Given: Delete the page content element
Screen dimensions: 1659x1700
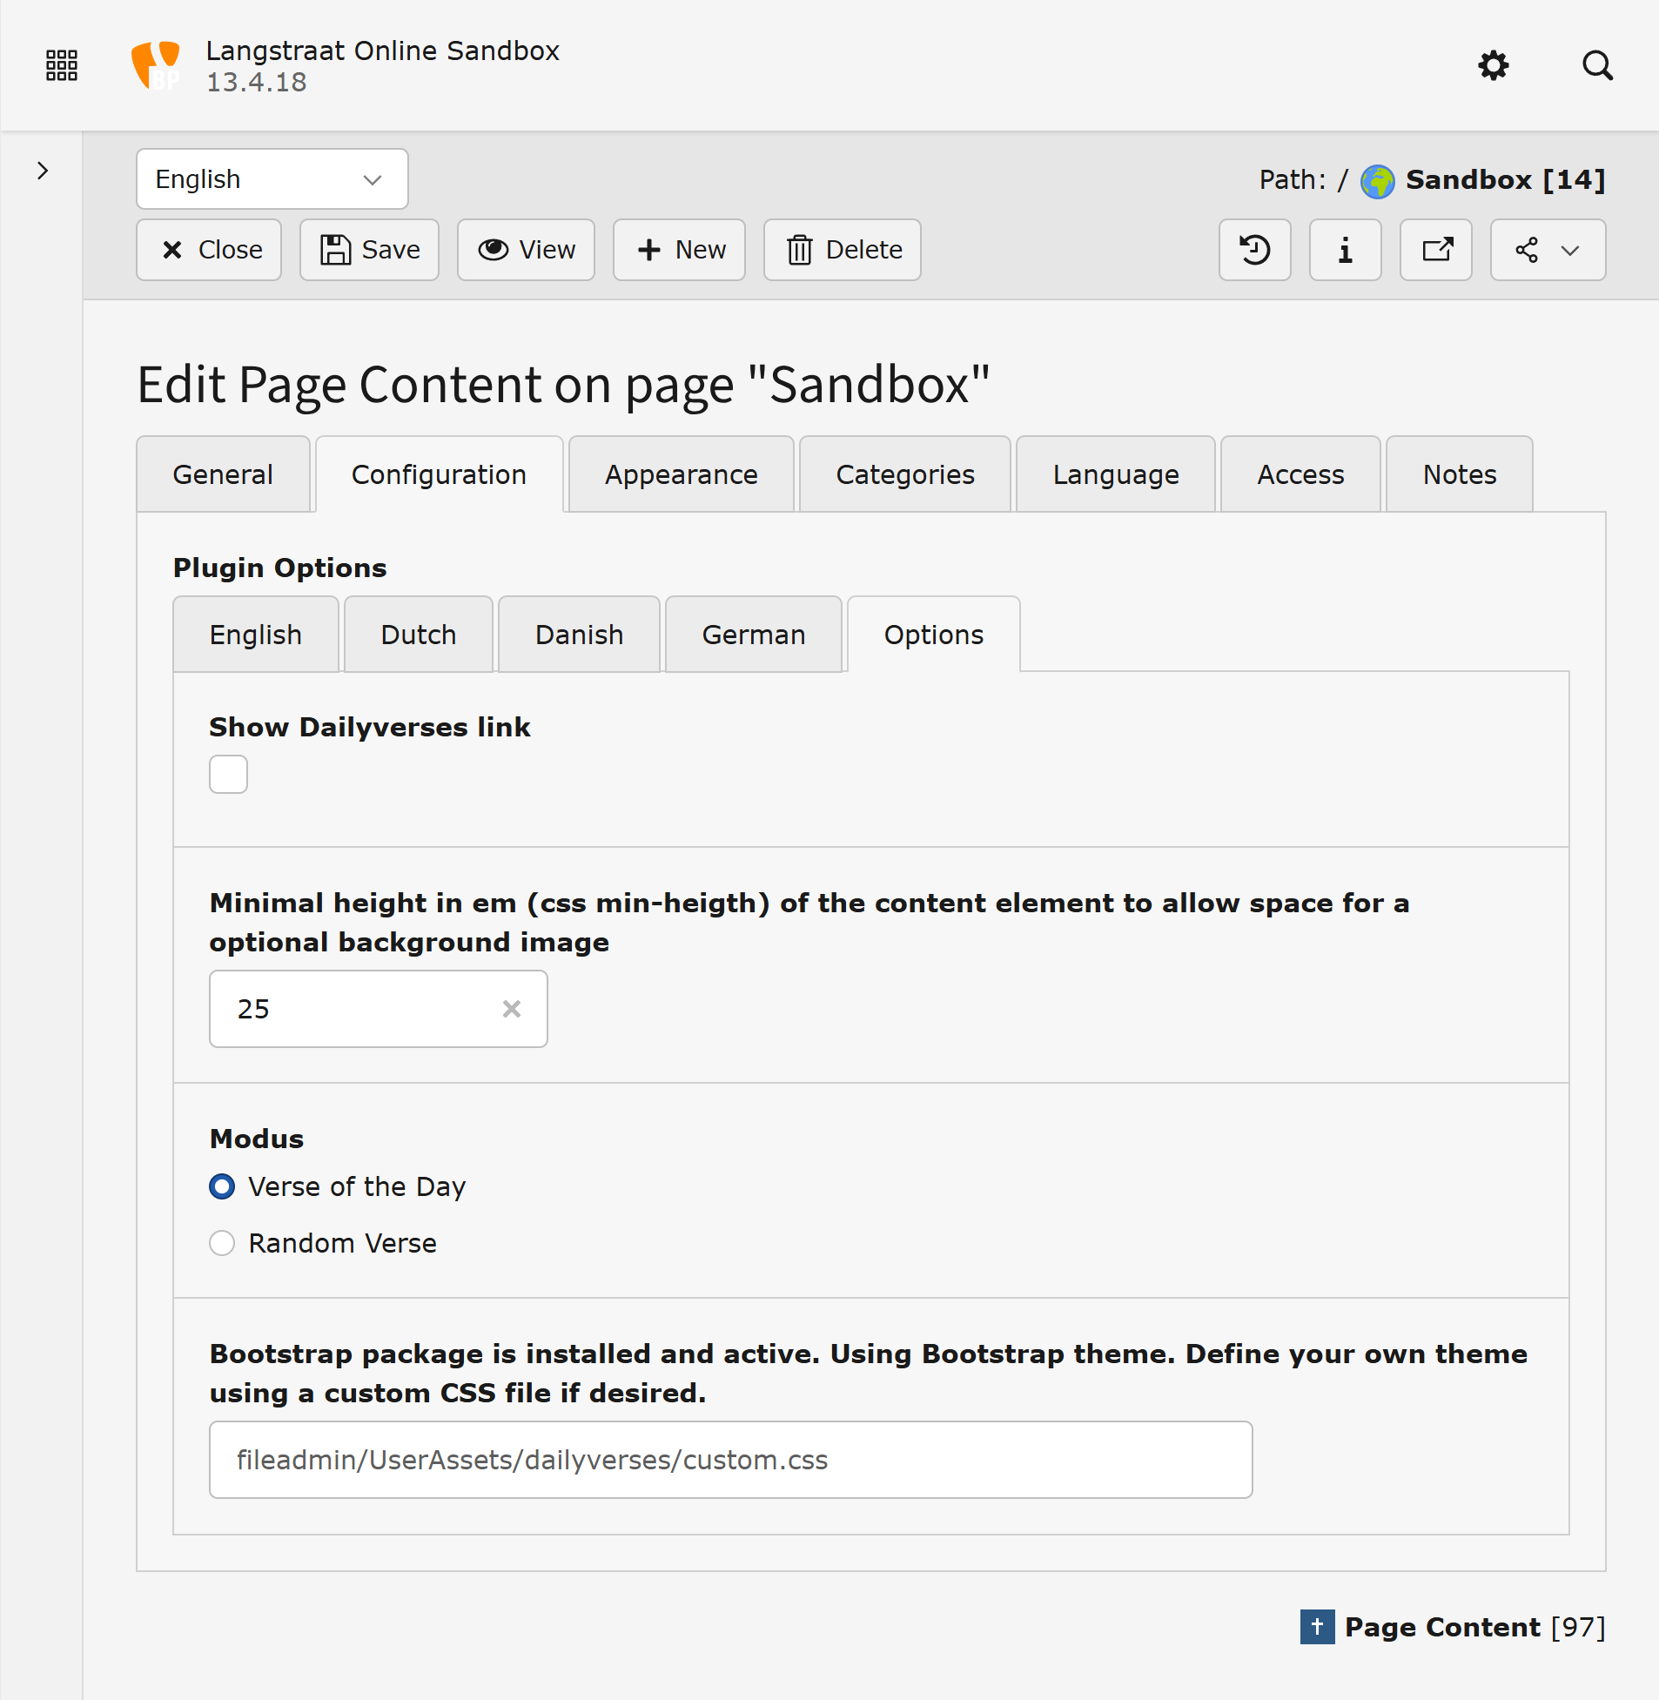Looking at the screenshot, I should tap(841, 250).
